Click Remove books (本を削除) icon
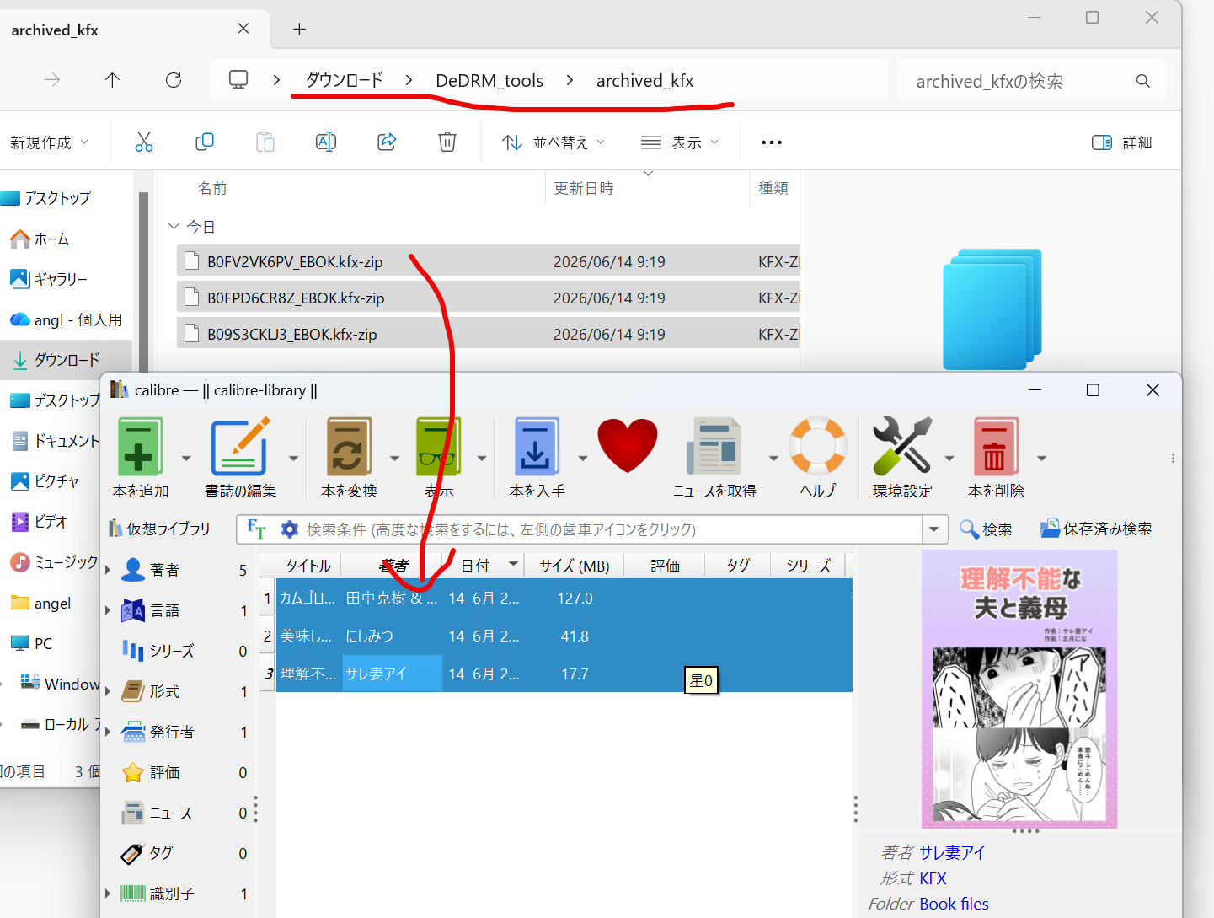 point(996,447)
